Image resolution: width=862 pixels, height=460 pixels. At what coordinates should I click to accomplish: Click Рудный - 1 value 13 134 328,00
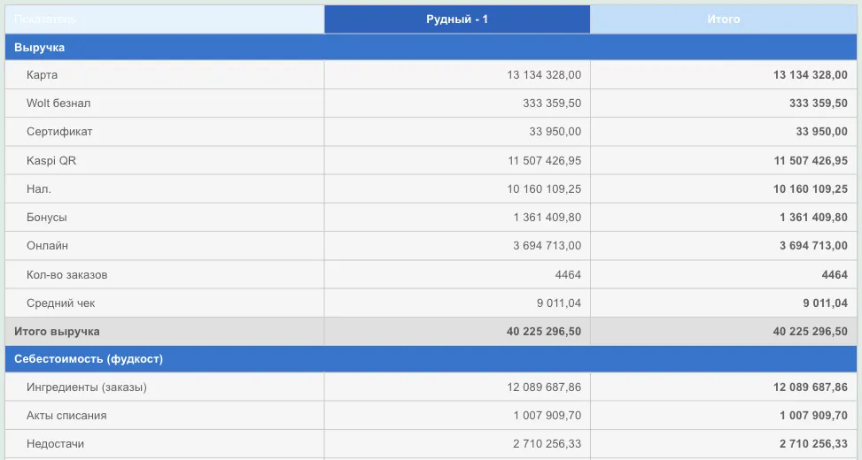pos(544,74)
